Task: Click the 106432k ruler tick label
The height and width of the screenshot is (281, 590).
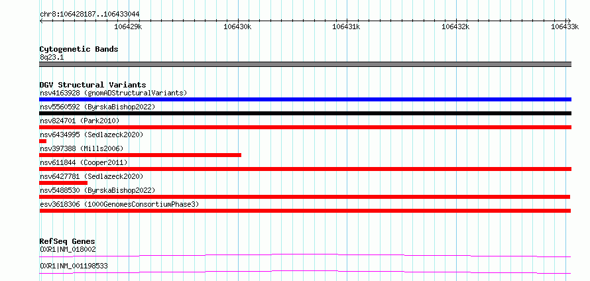Action: click(455, 27)
